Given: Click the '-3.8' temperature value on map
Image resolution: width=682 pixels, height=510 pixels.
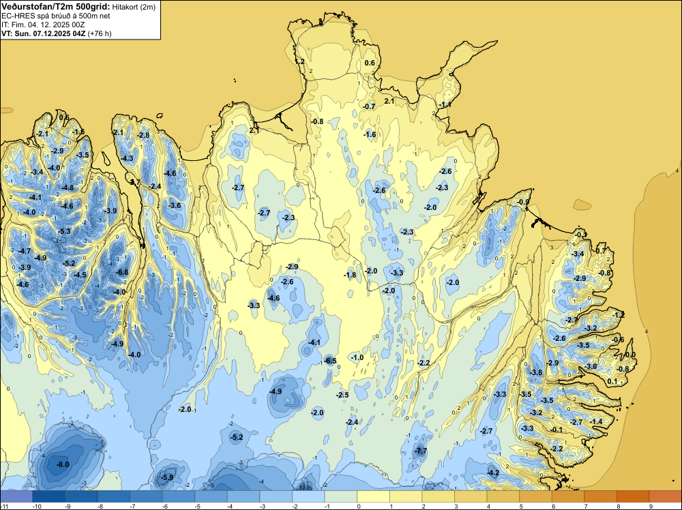Looking at the screenshot, I should point(537,372).
